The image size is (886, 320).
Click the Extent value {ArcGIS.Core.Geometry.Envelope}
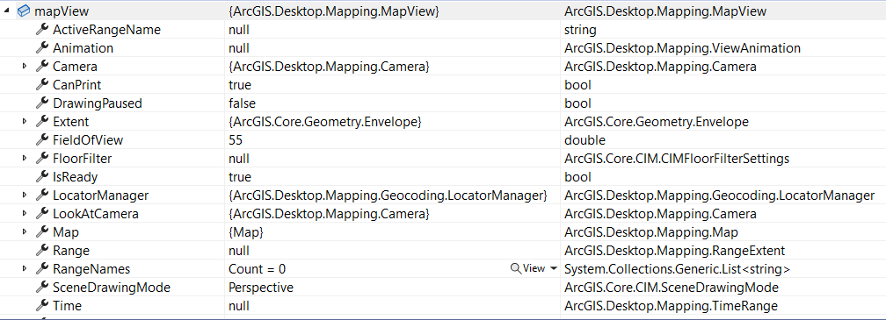[325, 122]
